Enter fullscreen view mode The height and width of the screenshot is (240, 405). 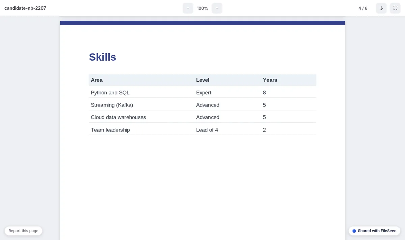pos(395,8)
